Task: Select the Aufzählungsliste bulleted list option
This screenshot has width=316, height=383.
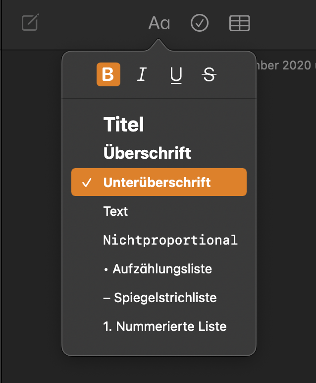Action: [x=158, y=269]
